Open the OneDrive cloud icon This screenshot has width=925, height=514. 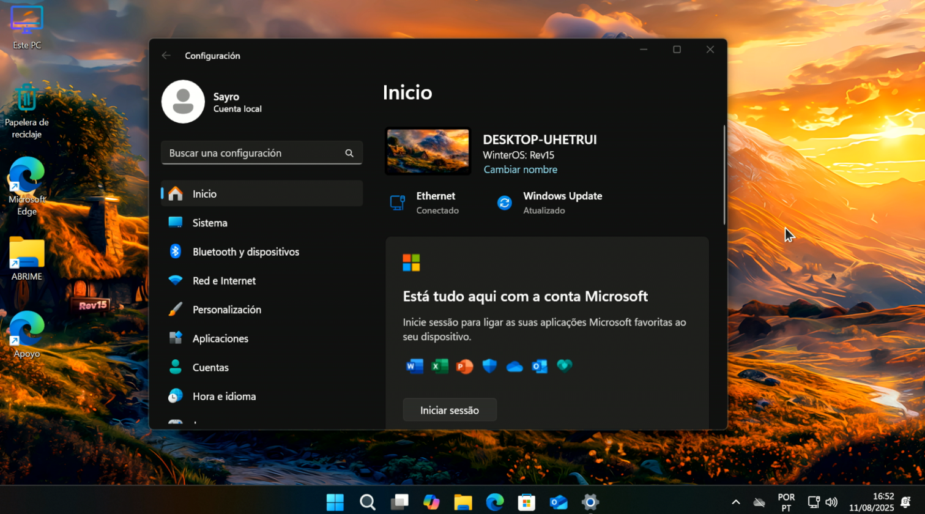pyautogui.click(x=514, y=366)
